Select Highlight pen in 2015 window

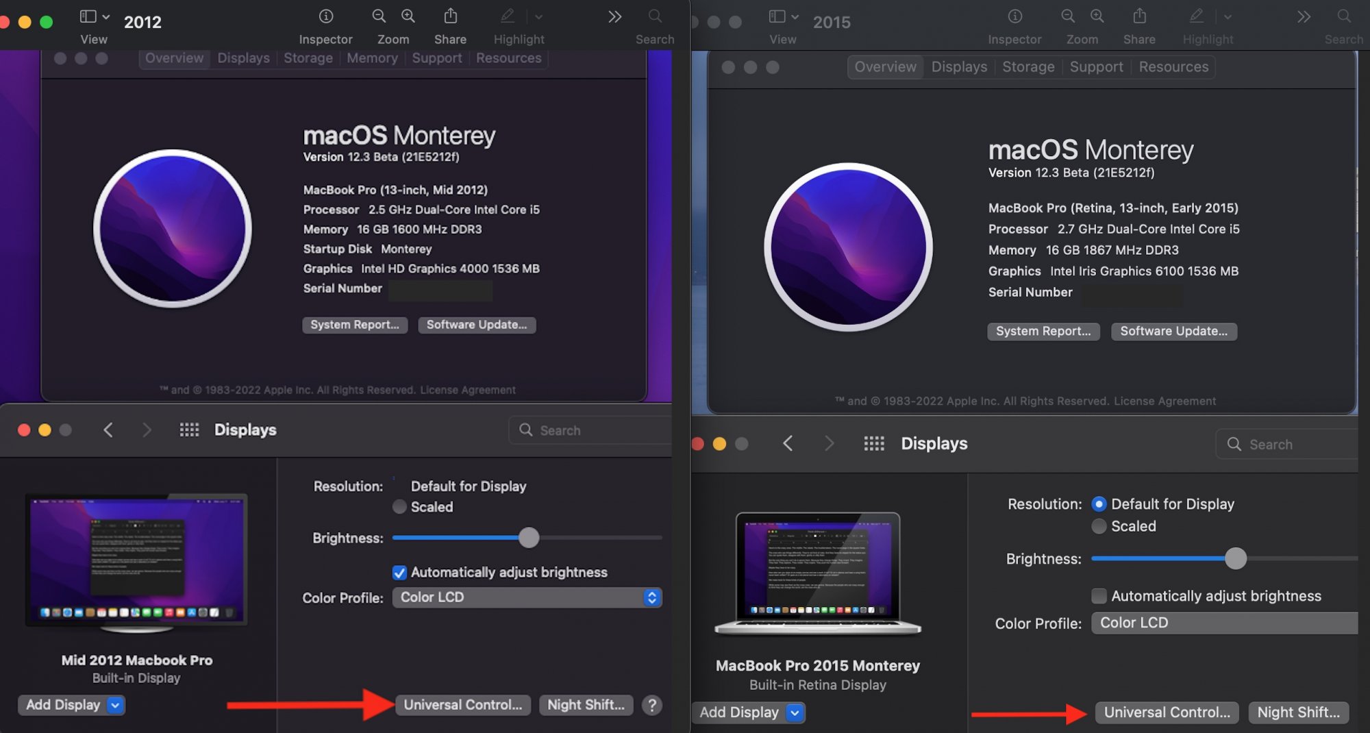[1197, 16]
